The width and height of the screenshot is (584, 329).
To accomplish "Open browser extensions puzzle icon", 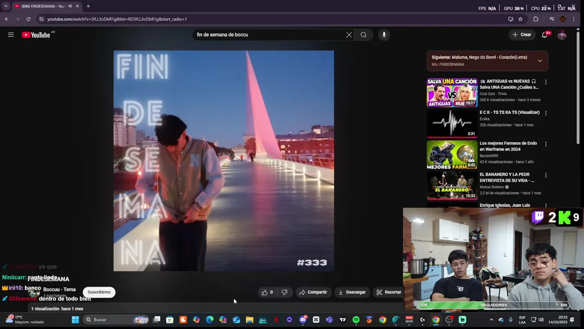I will [536, 19].
